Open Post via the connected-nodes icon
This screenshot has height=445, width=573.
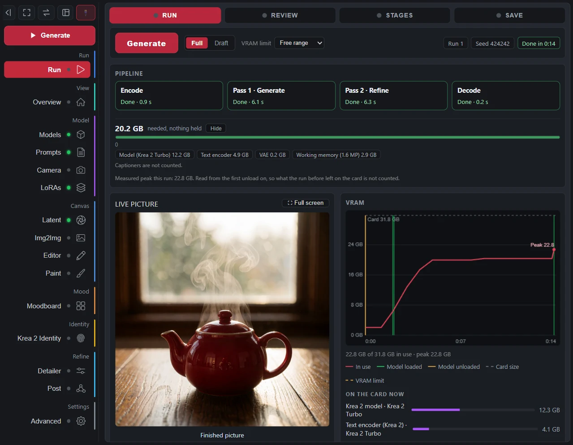81,389
